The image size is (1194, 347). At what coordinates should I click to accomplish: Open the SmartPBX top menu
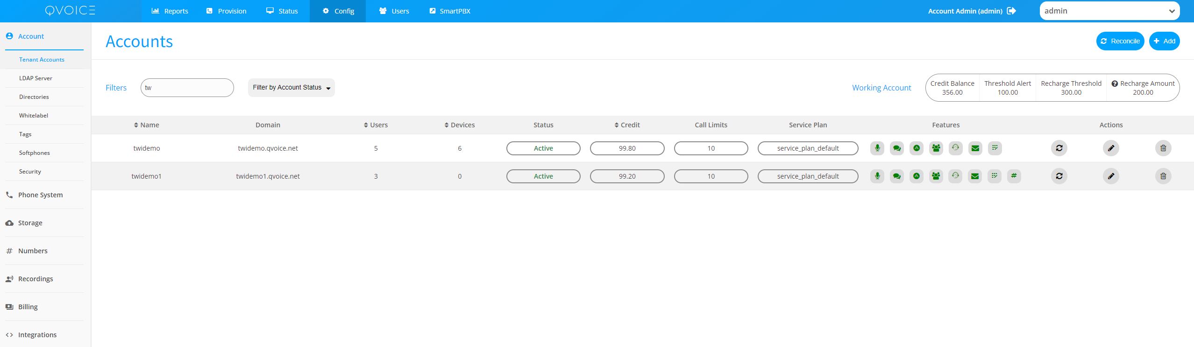(449, 11)
